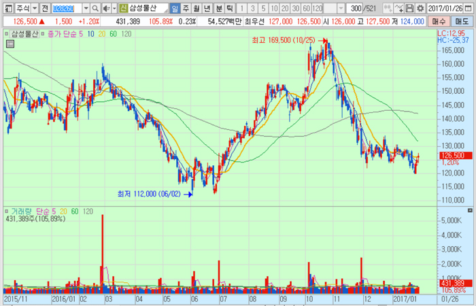Switch chart to 월 monthly period
Viewport: 476px width, 306px height.
point(197,8)
